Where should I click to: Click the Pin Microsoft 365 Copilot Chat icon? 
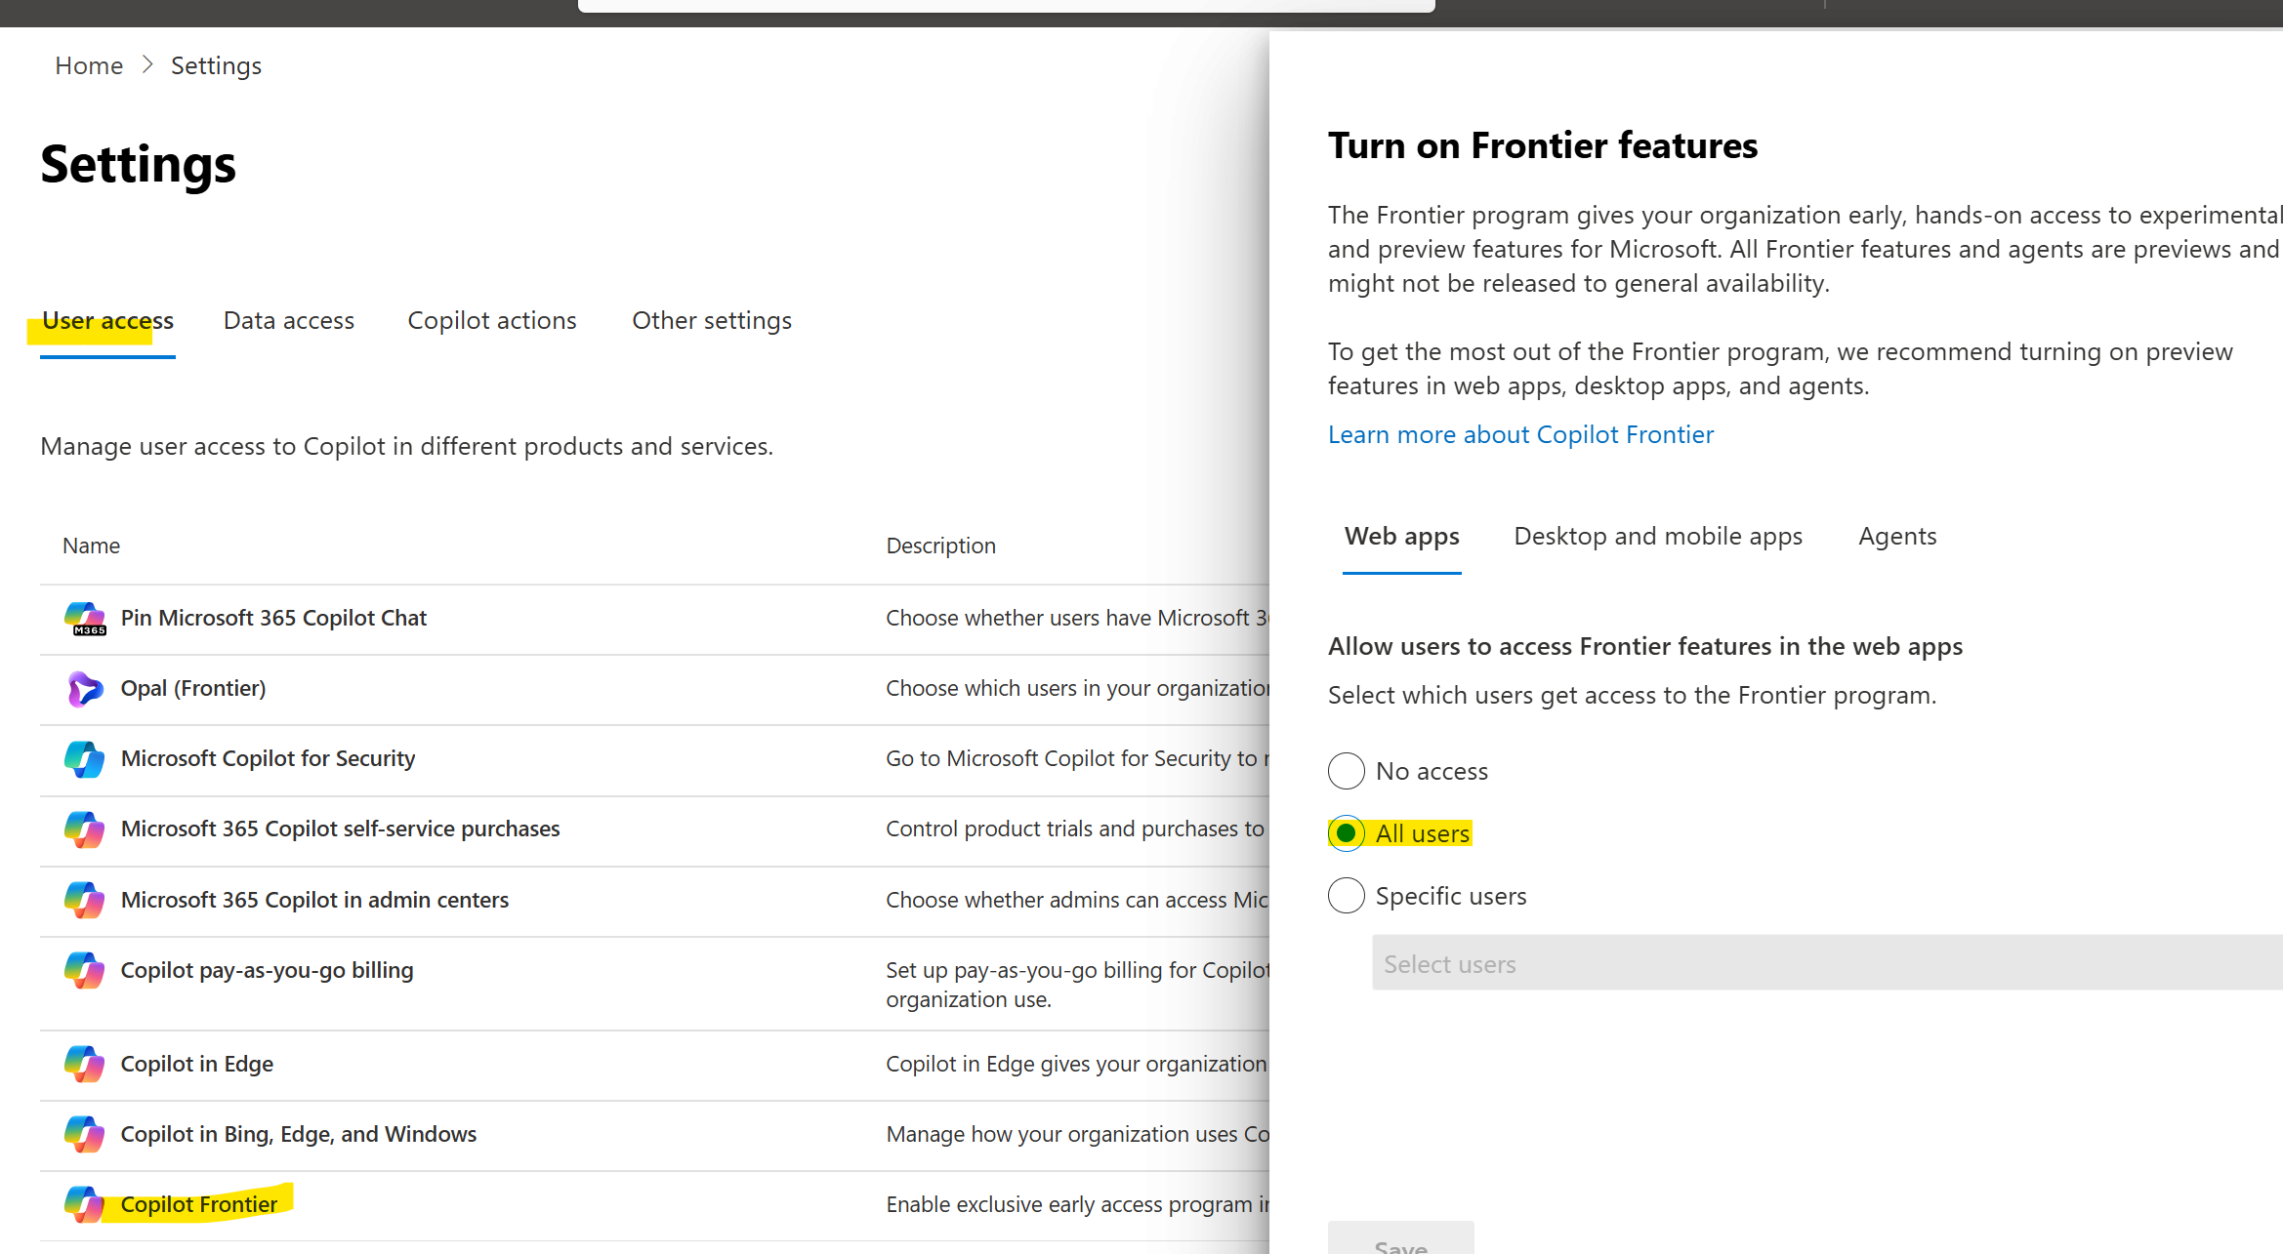85,618
